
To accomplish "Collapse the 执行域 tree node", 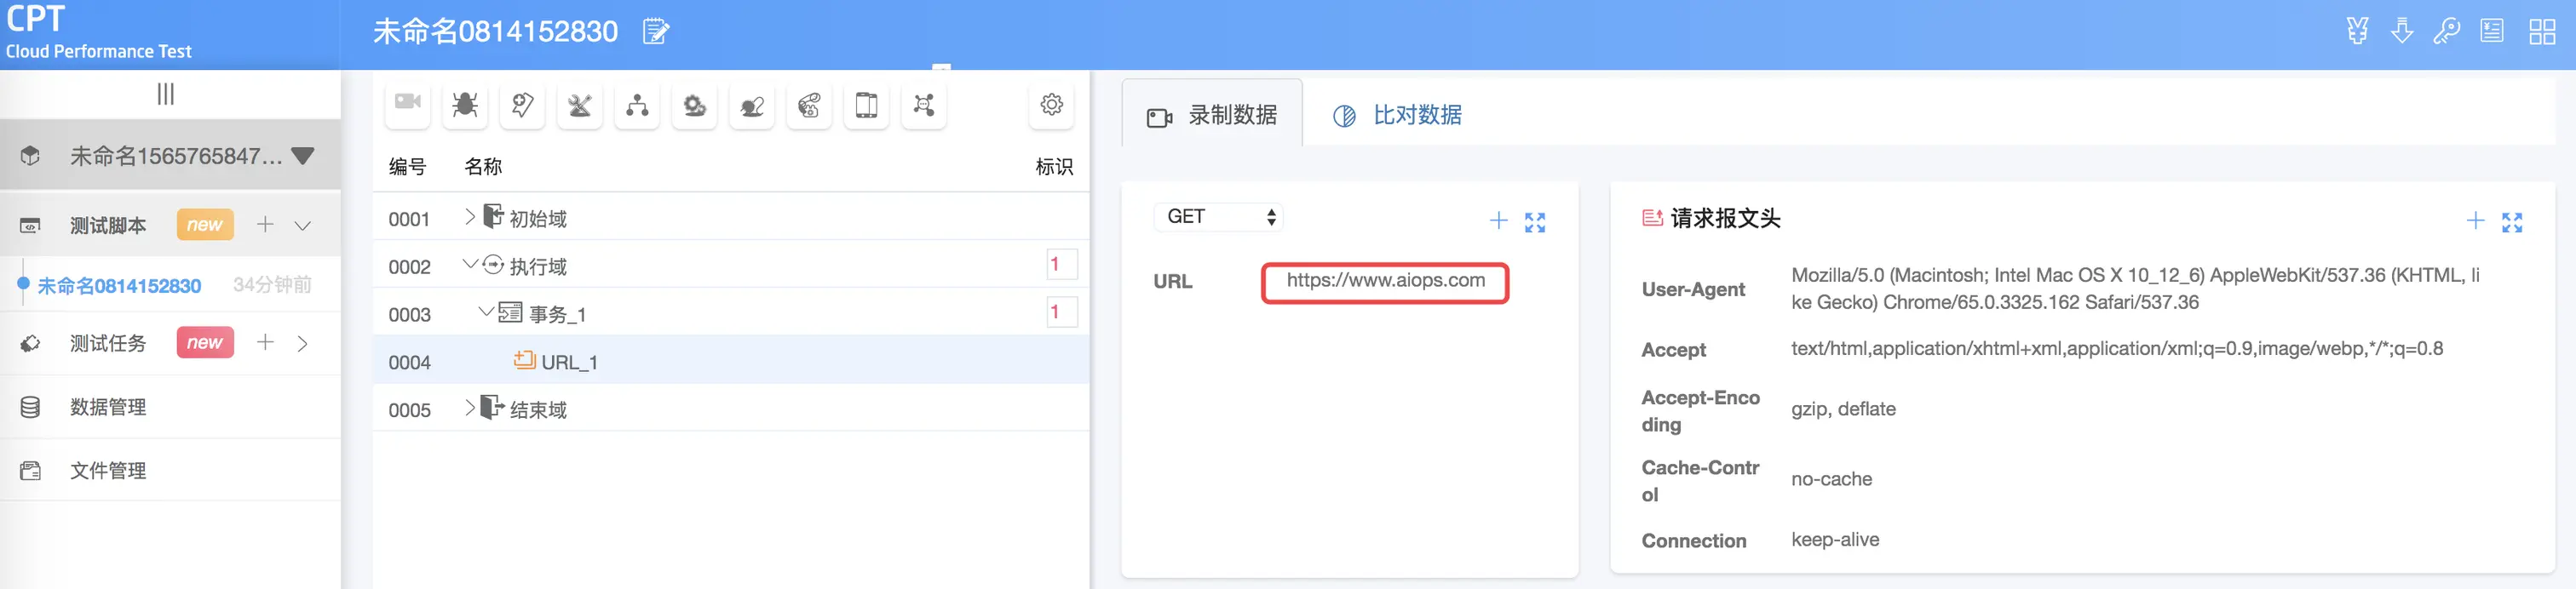I will [469, 264].
